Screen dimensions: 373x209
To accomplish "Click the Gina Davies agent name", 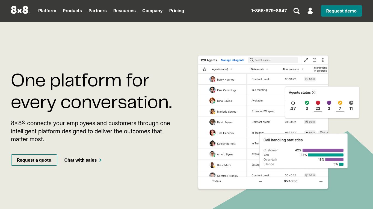I will 224,101.
